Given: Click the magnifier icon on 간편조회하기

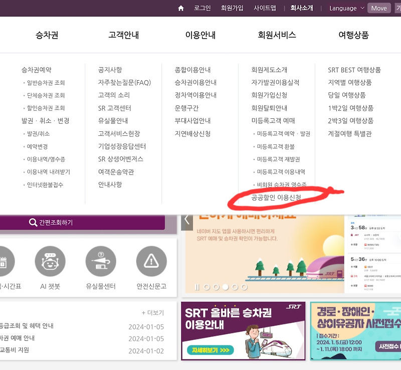Looking at the screenshot, I should [32, 222].
